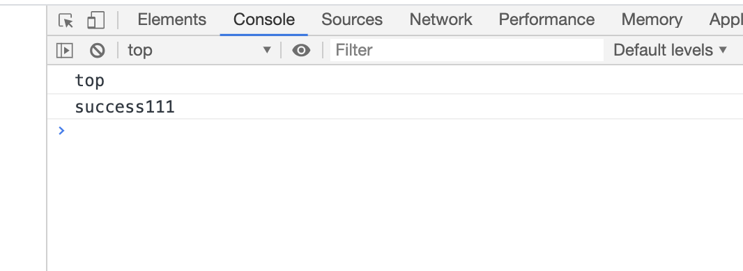Show the console sidebar panel icon
The width and height of the screenshot is (743, 271).
tap(64, 50)
